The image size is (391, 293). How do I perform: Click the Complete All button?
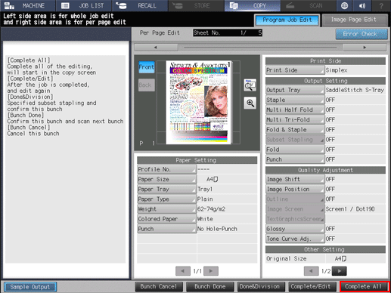tap(364, 287)
